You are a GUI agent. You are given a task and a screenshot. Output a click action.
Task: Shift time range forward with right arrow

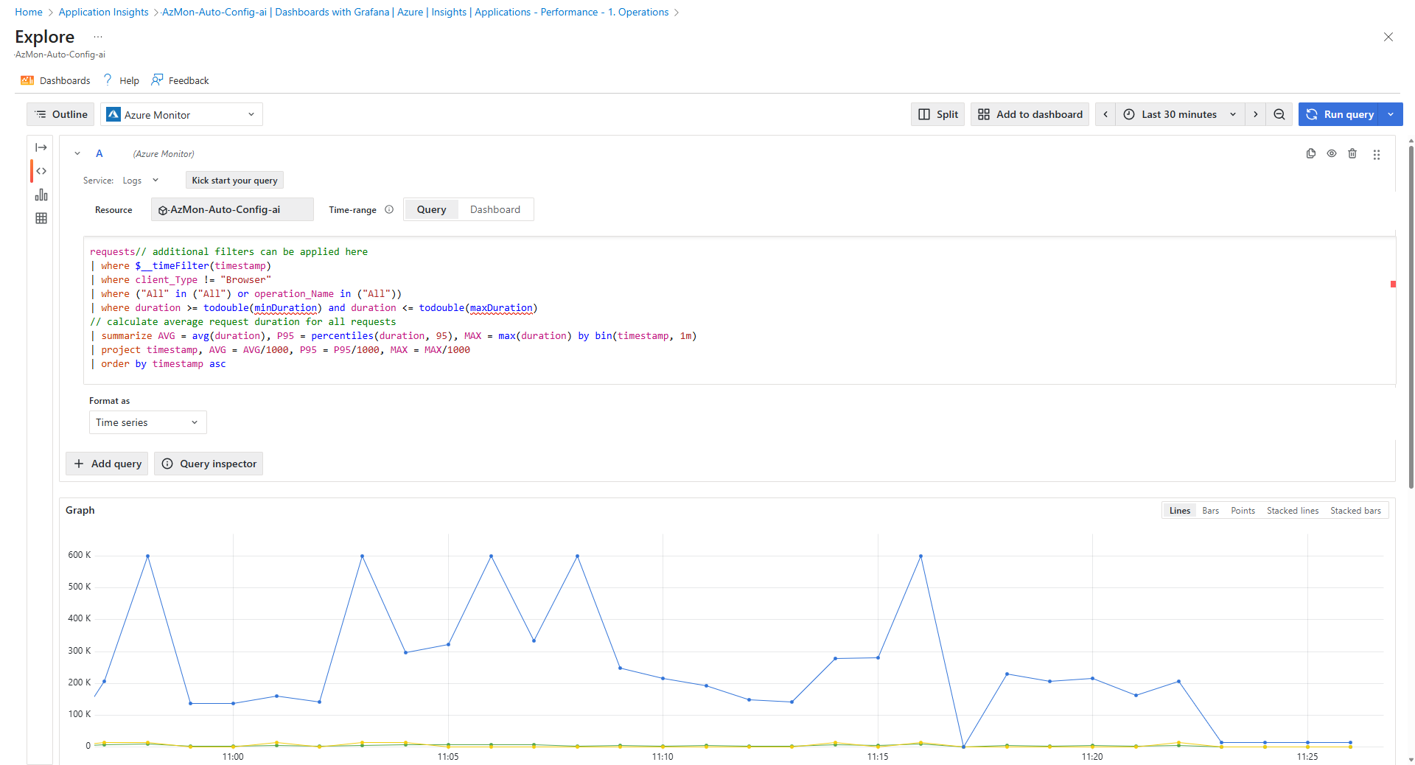coord(1255,114)
